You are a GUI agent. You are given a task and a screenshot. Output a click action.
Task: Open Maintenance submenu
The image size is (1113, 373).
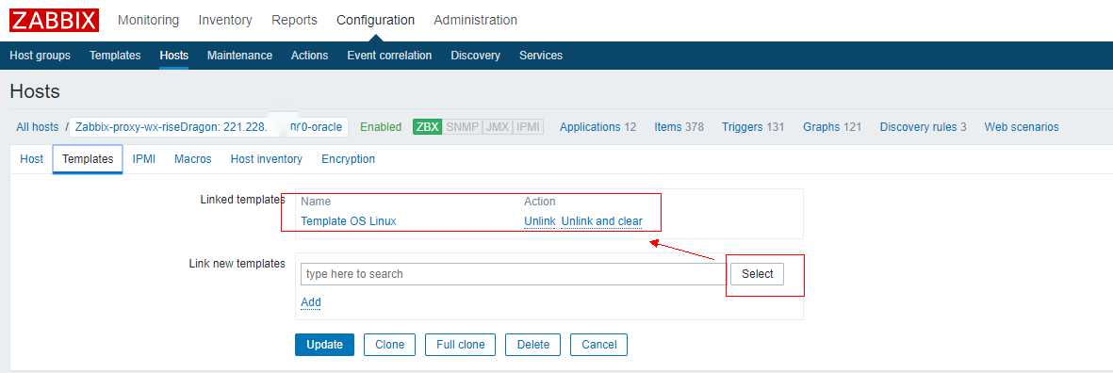[x=240, y=56]
